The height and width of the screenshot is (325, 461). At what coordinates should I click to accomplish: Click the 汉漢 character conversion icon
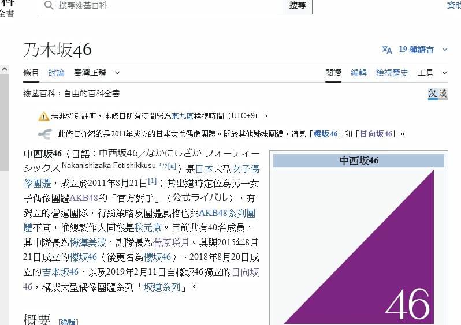(x=438, y=94)
